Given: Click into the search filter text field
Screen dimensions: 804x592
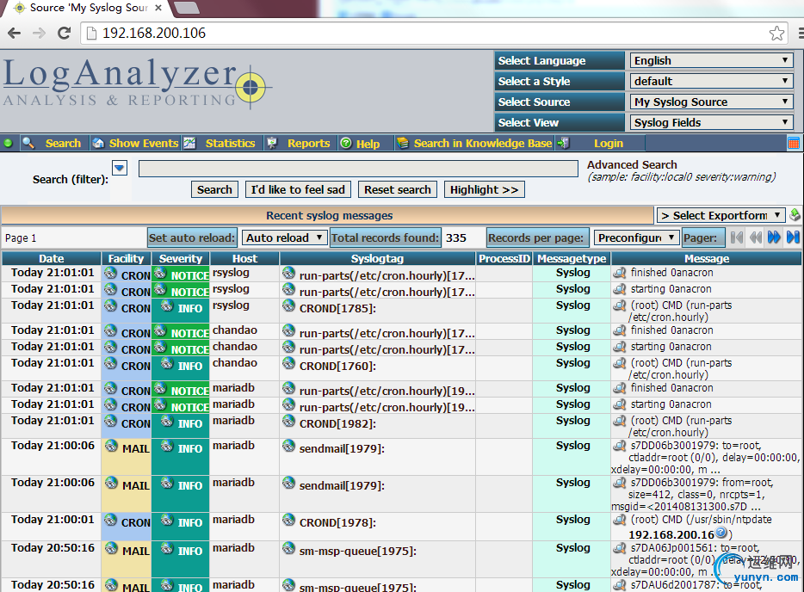Looking at the screenshot, I should tap(358, 169).
